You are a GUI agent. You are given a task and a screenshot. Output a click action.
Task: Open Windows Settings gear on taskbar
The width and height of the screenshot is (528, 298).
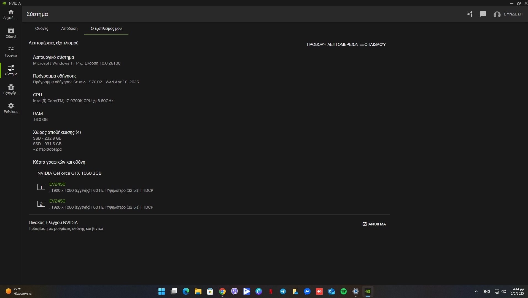pos(355,291)
